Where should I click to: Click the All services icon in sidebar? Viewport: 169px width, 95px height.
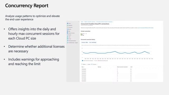point(68,27)
